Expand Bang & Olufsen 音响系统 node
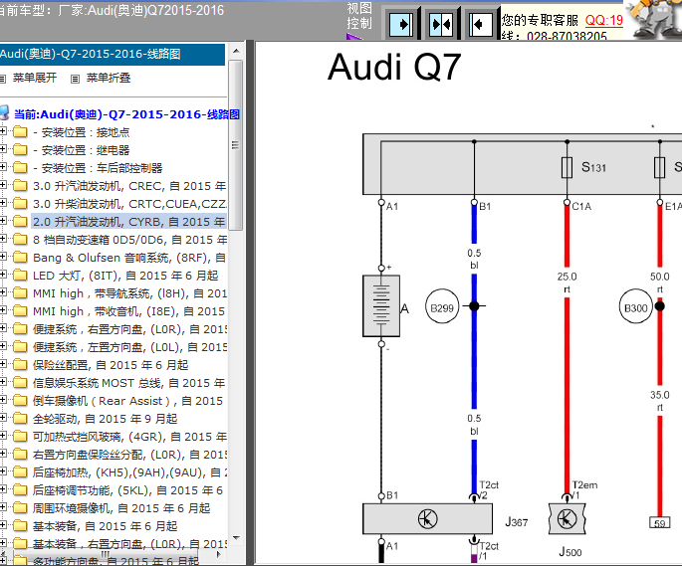 [x=3, y=257]
